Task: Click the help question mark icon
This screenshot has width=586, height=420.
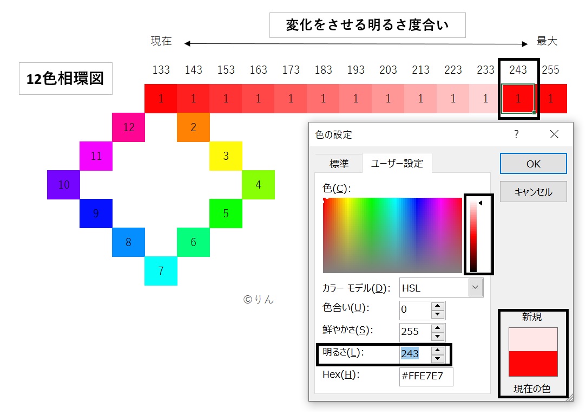Action: [516, 134]
